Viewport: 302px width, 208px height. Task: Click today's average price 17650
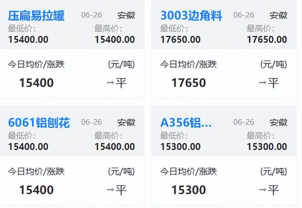point(188,83)
